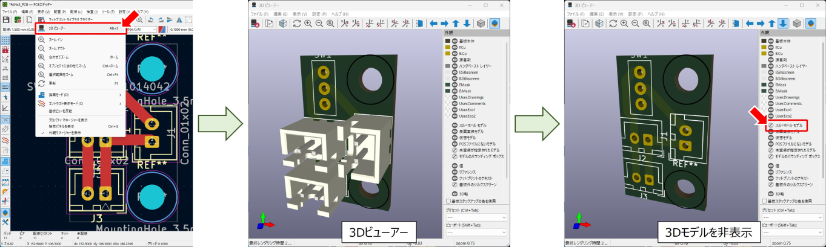
Task: Open 設定 (P) menu in rightmost 3D viewer
Action: 634,13
